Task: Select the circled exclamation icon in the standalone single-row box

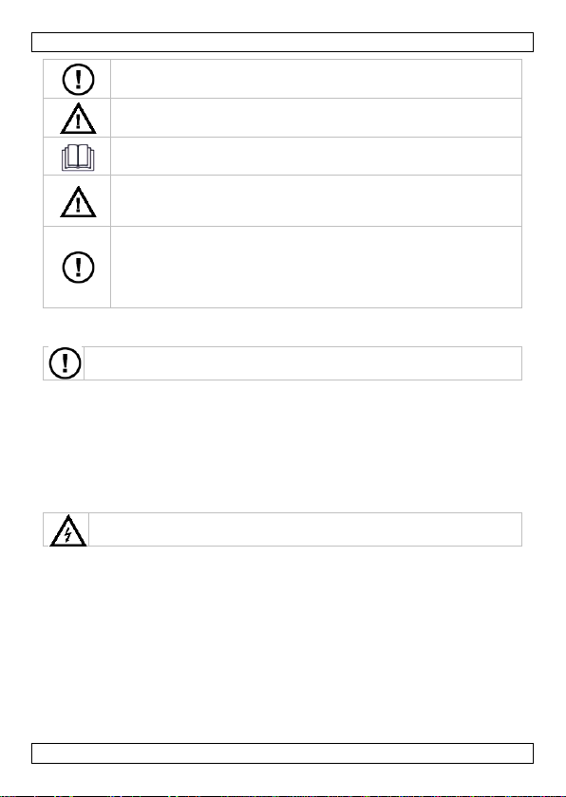Action: 65,362
